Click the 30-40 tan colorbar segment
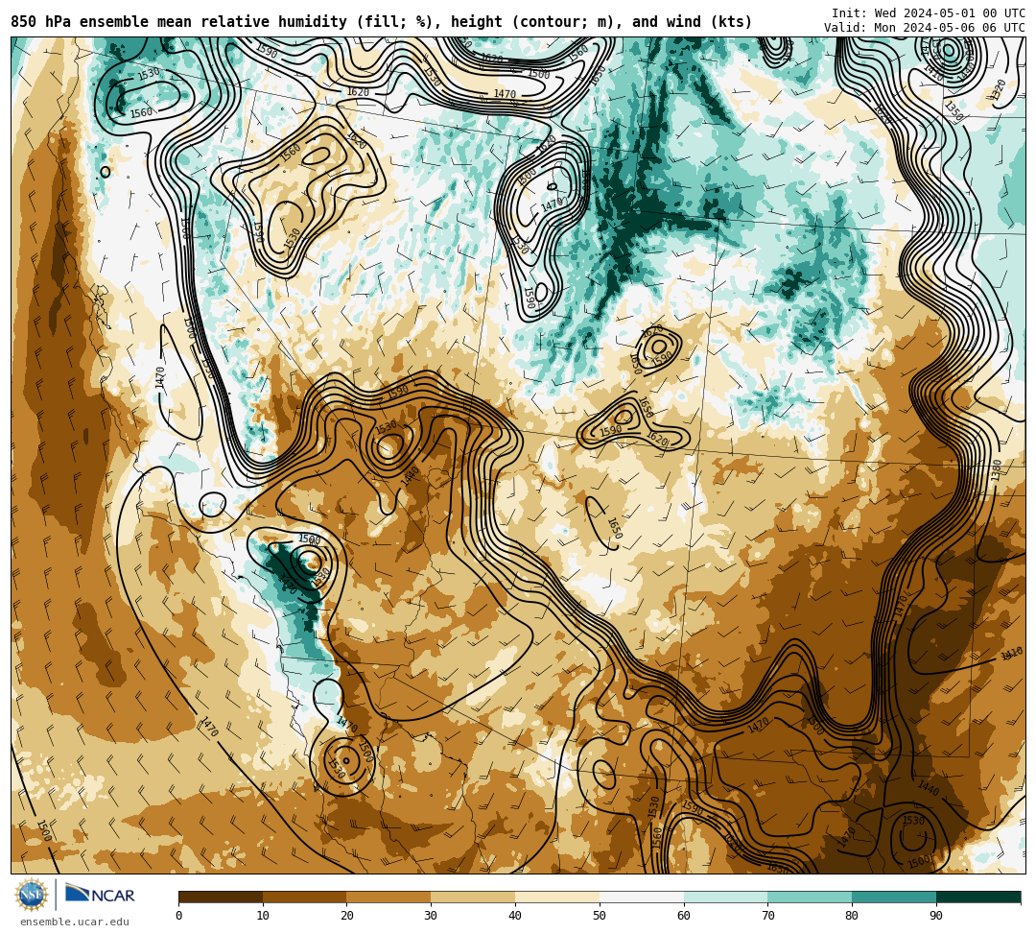The height and width of the screenshot is (934, 1036). 473,898
